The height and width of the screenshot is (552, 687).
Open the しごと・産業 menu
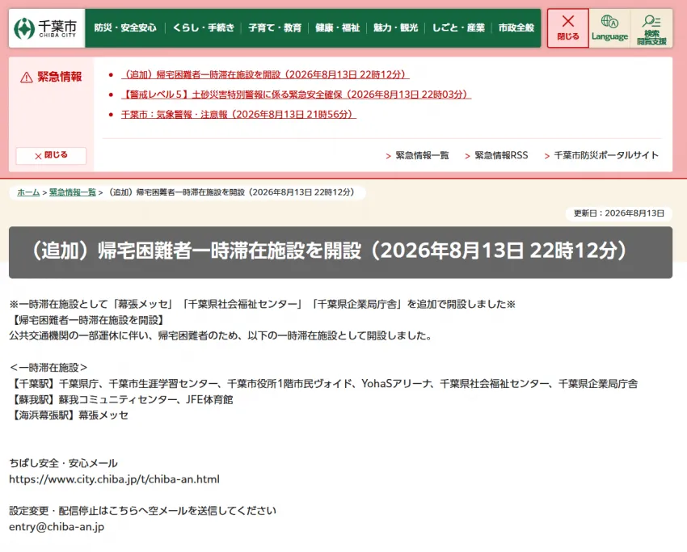coord(458,28)
